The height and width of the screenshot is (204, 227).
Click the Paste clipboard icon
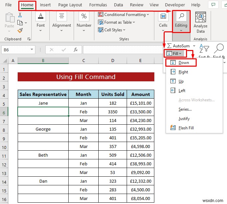coord(10,18)
